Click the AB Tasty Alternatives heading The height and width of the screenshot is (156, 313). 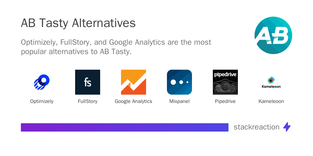coord(78,23)
